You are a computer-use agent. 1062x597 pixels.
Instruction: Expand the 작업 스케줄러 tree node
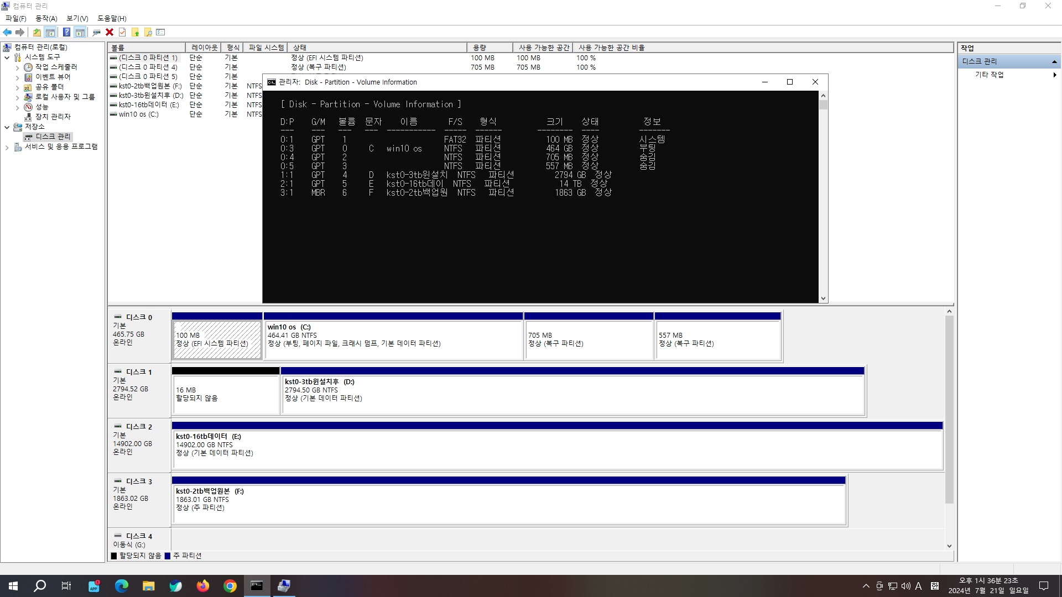point(17,68)
